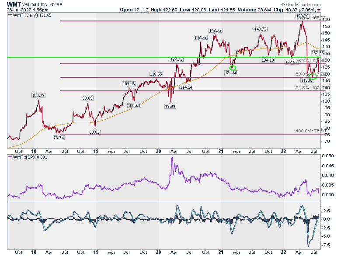Click the 100.0%: 75.60 Fibonacci label
341x256 pixels.
(311, 131)
